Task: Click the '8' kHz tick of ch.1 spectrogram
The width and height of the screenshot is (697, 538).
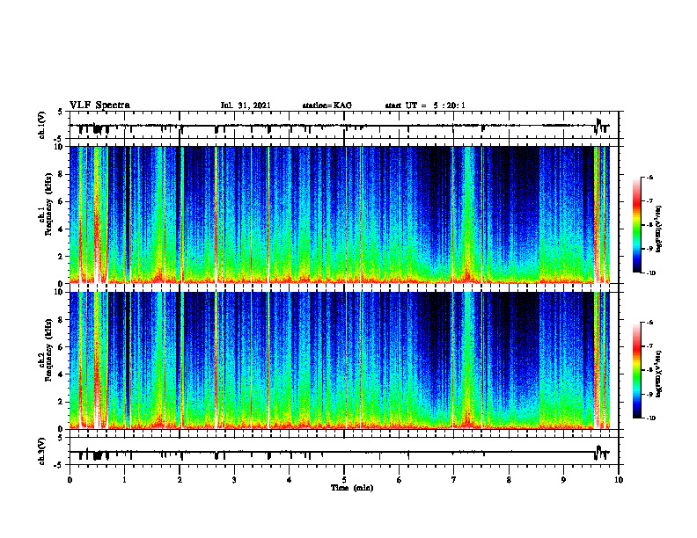Action: click(62, 174)
